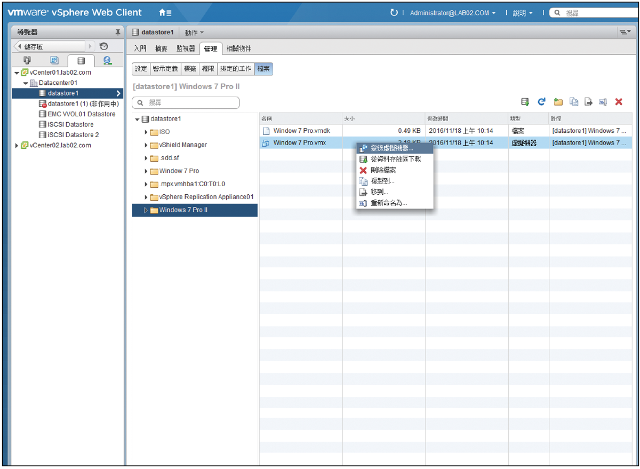Image resolution: width=640 pixels, height=469 pixels.
Task: Switch to VMs and Templates navigator tab
Action: [55, 60]
